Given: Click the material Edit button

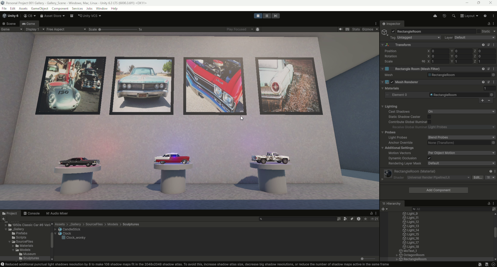Looking at the screenshot, I should 478,177.
